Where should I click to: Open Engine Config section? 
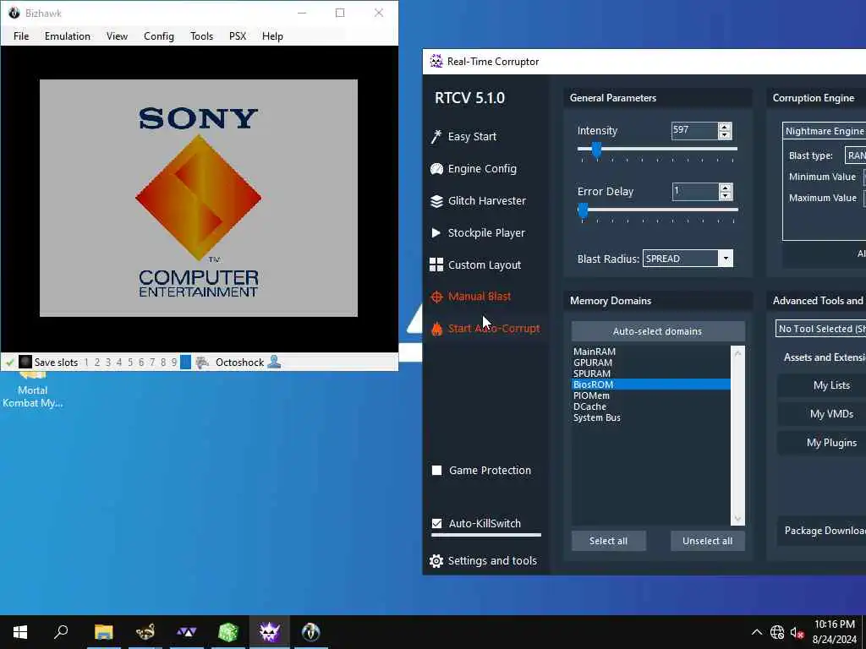pyautogui.click(x=474, y=168)
